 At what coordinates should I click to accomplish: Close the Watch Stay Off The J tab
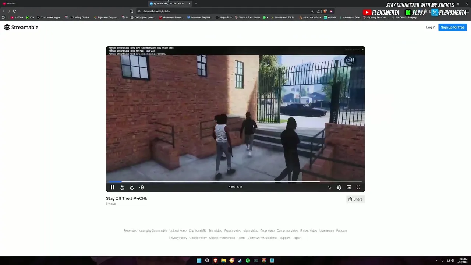189,4
